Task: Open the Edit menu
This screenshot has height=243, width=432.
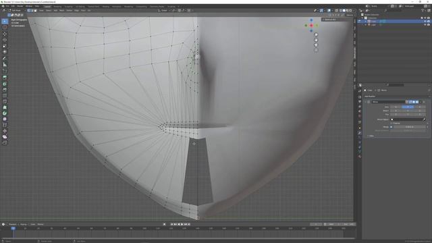Action: 13,6
